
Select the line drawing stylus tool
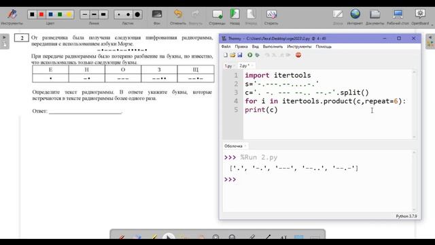pyautogui.click(x=268, y=237)
